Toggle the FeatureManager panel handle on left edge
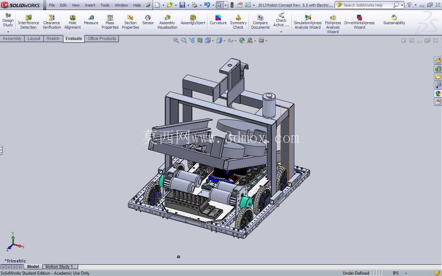Image resolution: width=442 pixels, height=276 pixels. point(1,150)
